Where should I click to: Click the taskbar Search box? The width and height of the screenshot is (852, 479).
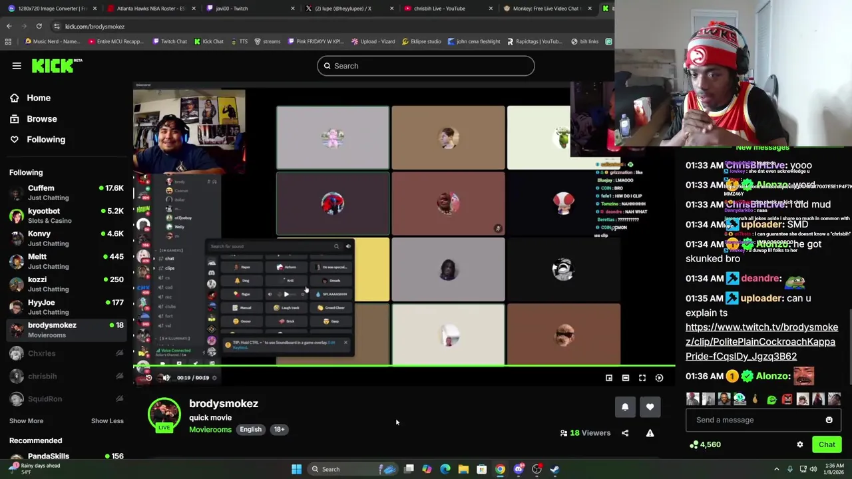(353, 469)
